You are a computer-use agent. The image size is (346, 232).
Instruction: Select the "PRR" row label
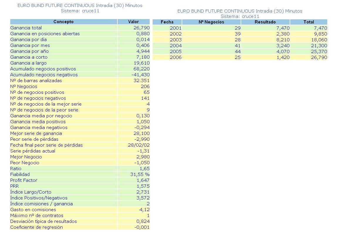click(15, 186)
